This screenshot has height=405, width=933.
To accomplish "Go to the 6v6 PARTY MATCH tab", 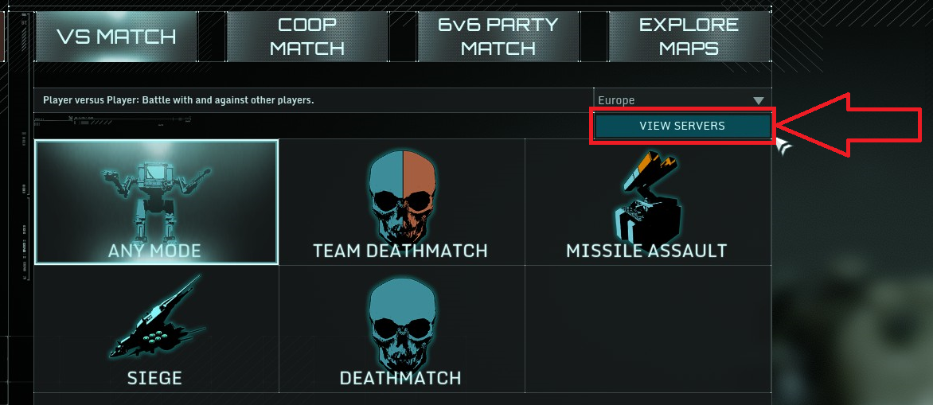I will pyautogui.click(x=498, y=37).
